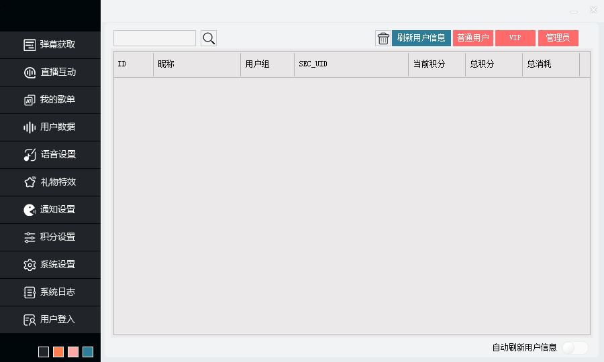Pick the orange theme color swatch
The width and height of the screenshot is (604, 362).
[x=58, y=352]
